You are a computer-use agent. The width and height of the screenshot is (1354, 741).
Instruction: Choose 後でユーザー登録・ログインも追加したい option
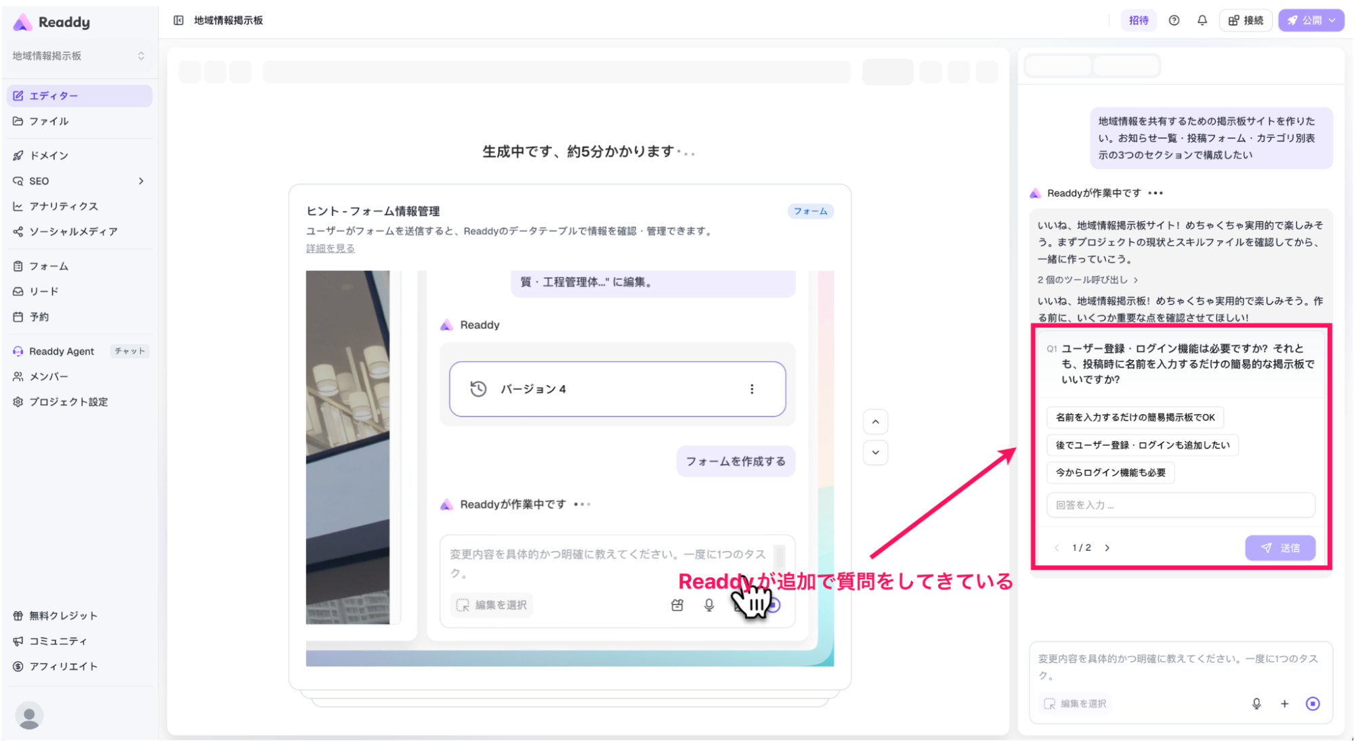coord(1143,445)
